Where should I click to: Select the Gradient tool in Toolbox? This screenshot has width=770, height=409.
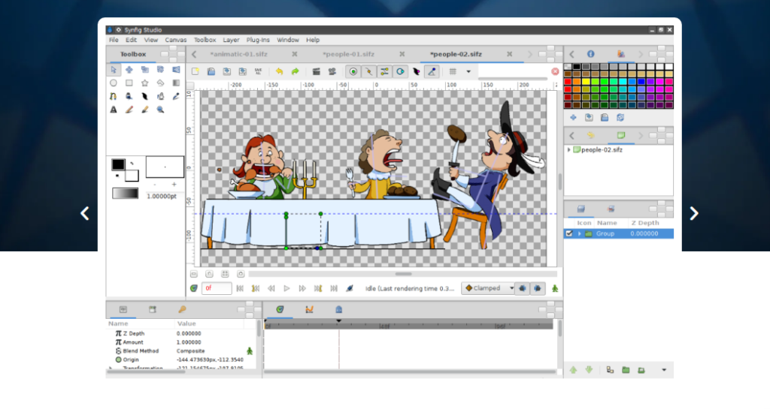pos(176,83)
